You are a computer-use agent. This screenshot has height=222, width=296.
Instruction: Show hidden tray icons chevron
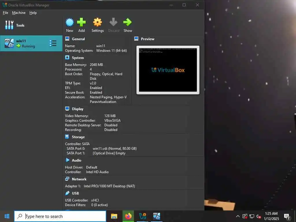(238, 216)
